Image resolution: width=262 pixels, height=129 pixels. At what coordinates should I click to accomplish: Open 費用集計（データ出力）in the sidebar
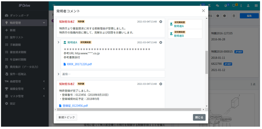(25, 67)
